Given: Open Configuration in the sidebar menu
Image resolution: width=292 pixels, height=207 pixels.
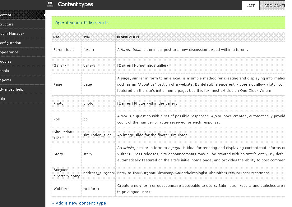Looking at the screenshot, I should (x=11, y=43).
